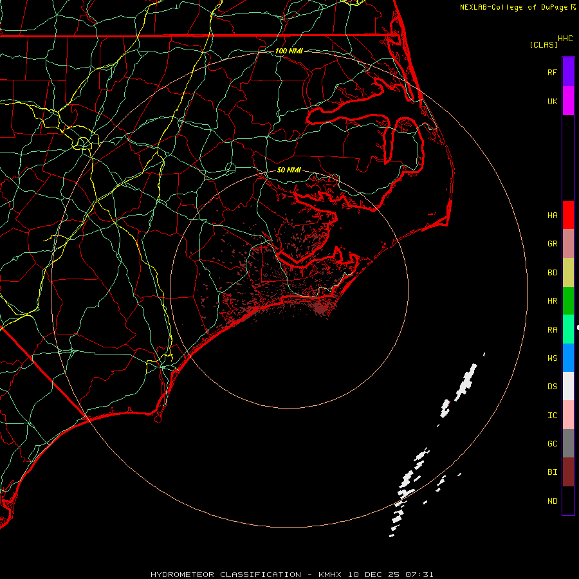Click the 'GC' legend label
The image size is (579, 579).
552,444
